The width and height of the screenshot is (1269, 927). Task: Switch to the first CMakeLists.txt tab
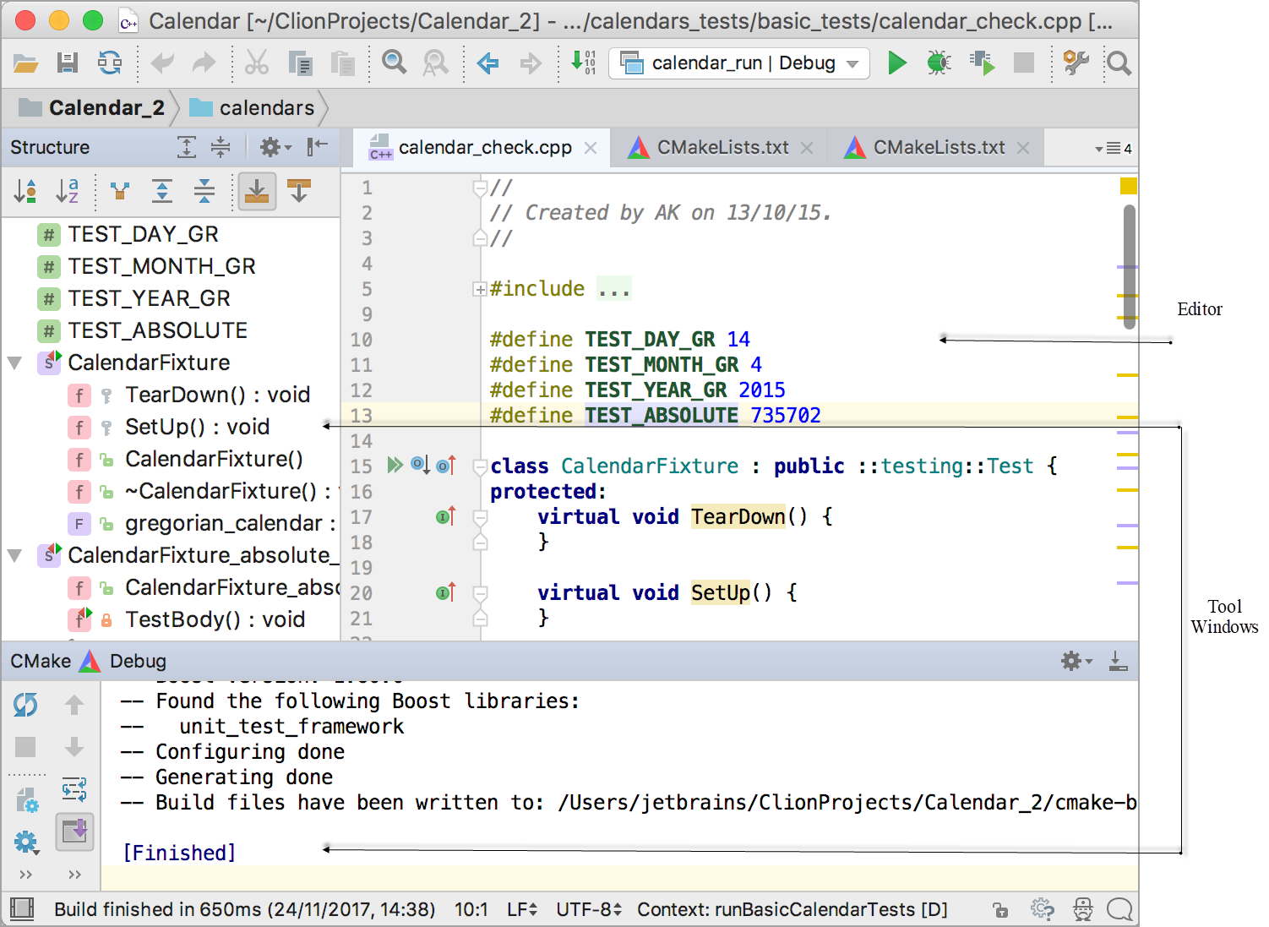[x=722, y=148]
